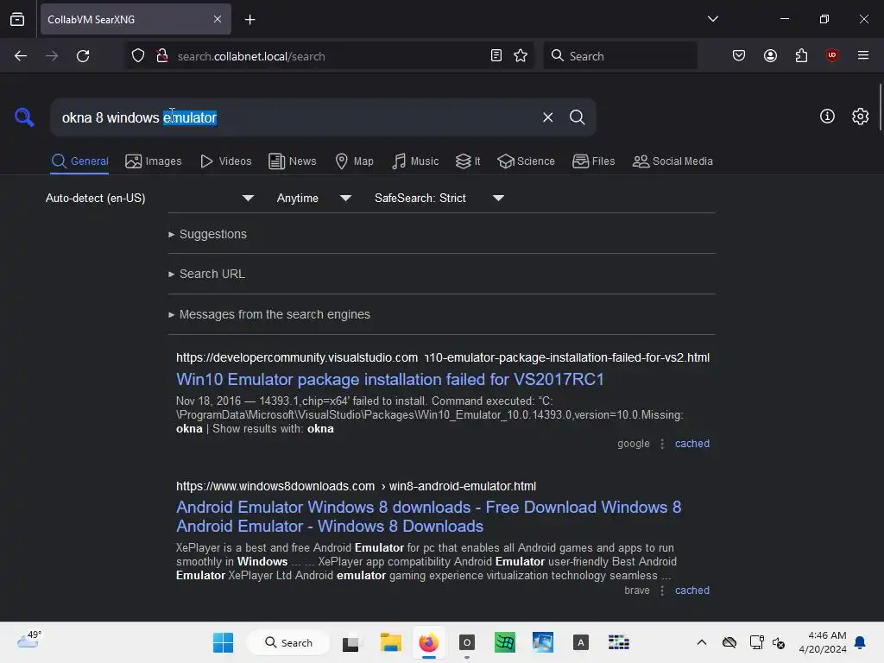Open the weather widget showing 49°

(28, 640)
